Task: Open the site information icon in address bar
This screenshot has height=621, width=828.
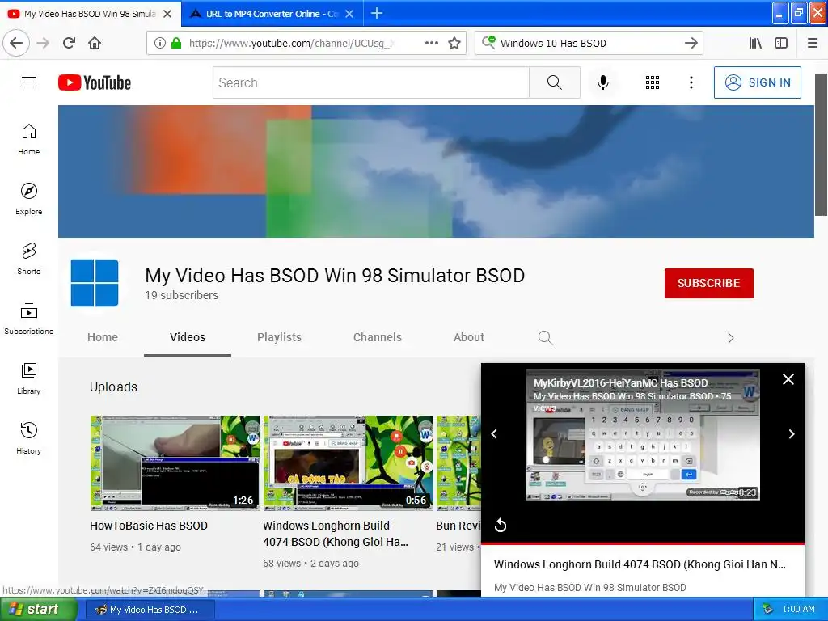Action: click(159, 43)
